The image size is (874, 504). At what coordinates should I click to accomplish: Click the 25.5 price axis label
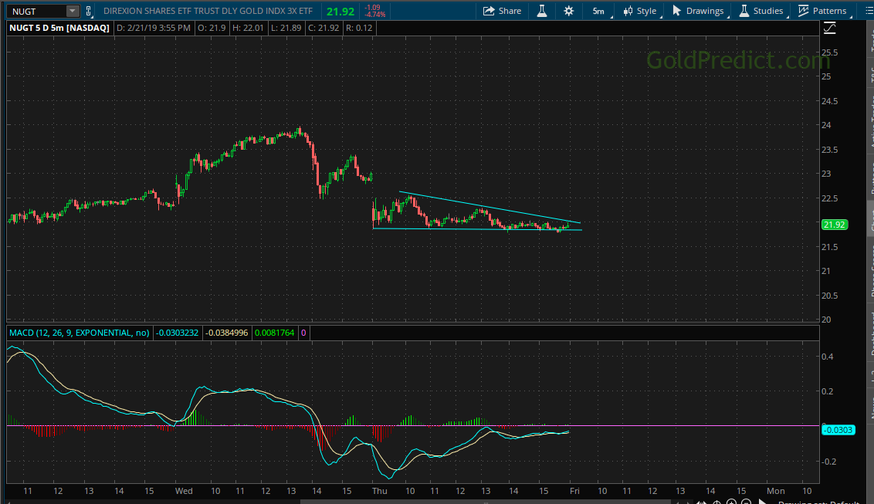point(829,53)
